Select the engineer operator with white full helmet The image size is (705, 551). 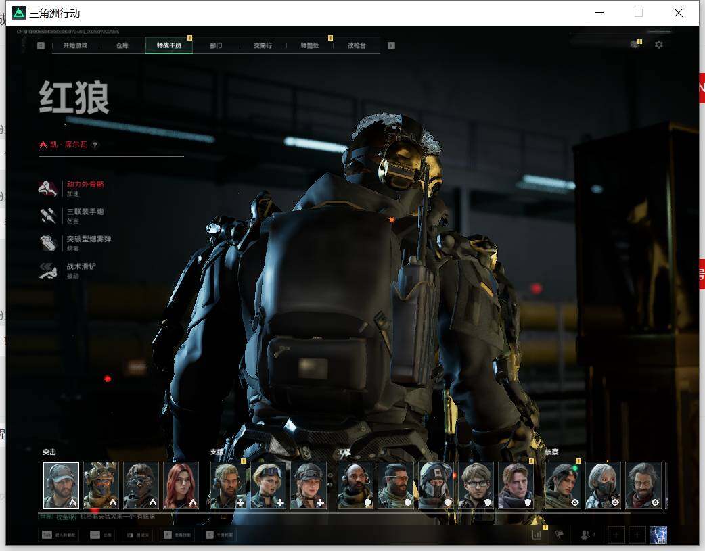click(x=436, y=485)
